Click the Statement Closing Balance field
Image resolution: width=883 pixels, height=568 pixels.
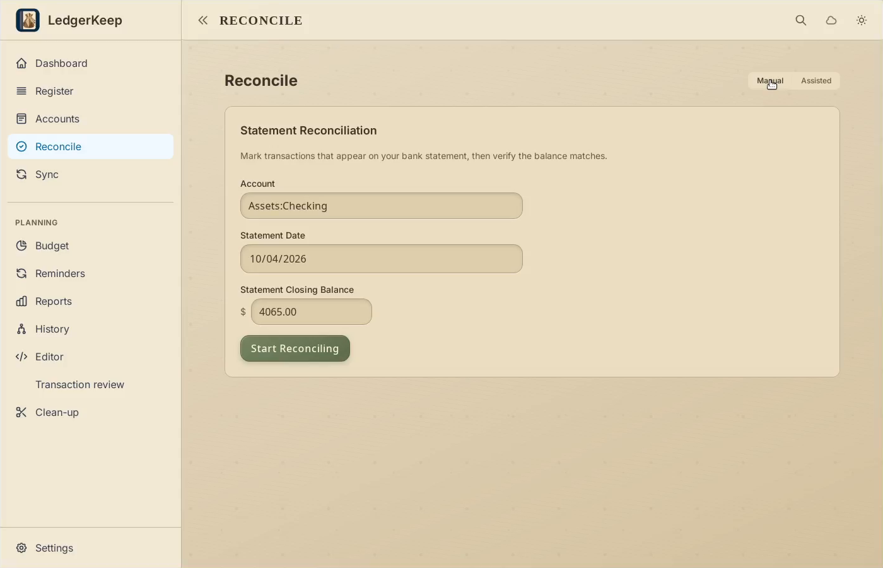click(x=312, y=312)
